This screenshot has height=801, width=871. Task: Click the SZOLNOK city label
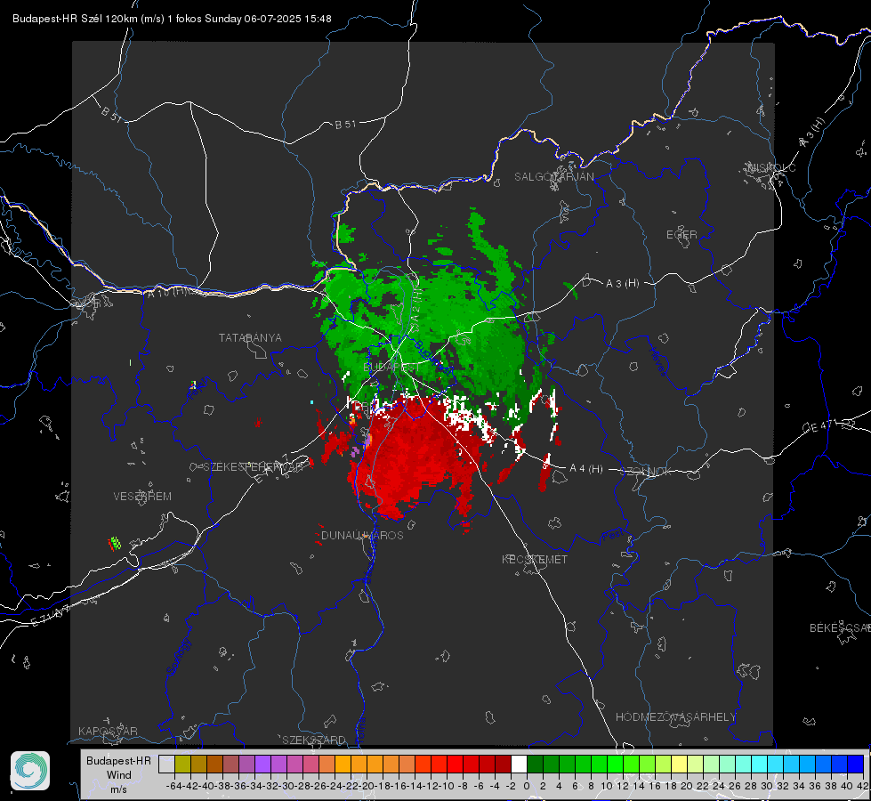pos(647,472)
